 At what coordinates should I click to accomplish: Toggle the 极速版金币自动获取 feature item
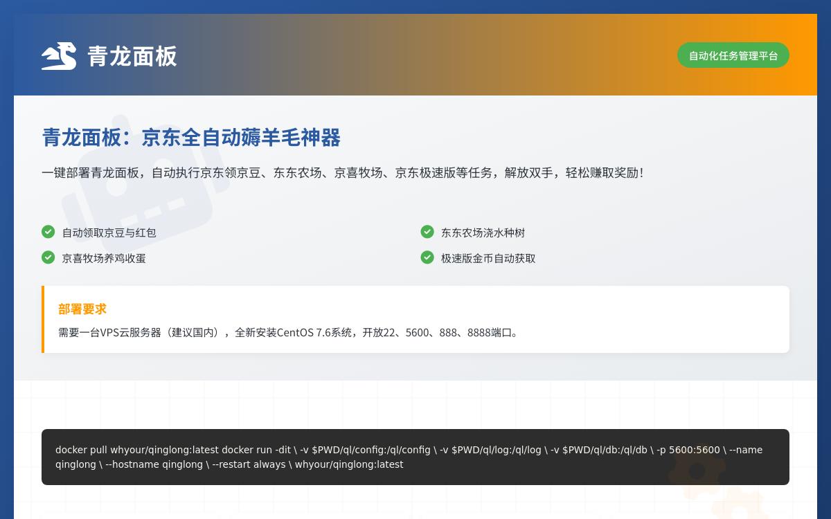click(x=488, y=257)
